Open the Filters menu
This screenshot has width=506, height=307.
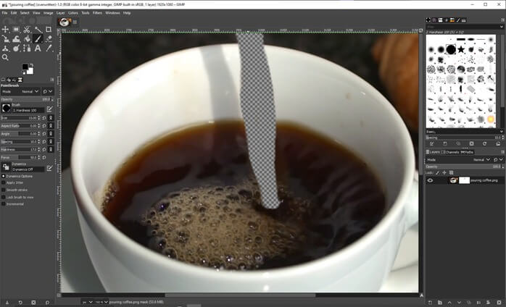[x=97, y=13]
